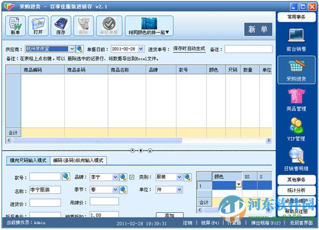
Task: Click the 名称 field containing 李宁服装
Action: click(45, 190)
